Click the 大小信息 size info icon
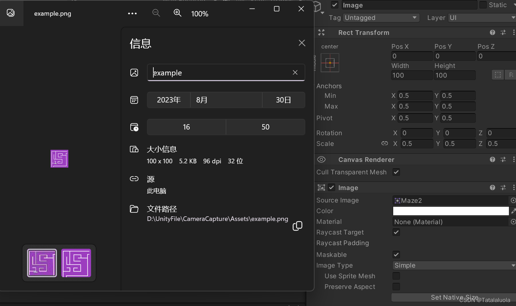 coord(134,149)
